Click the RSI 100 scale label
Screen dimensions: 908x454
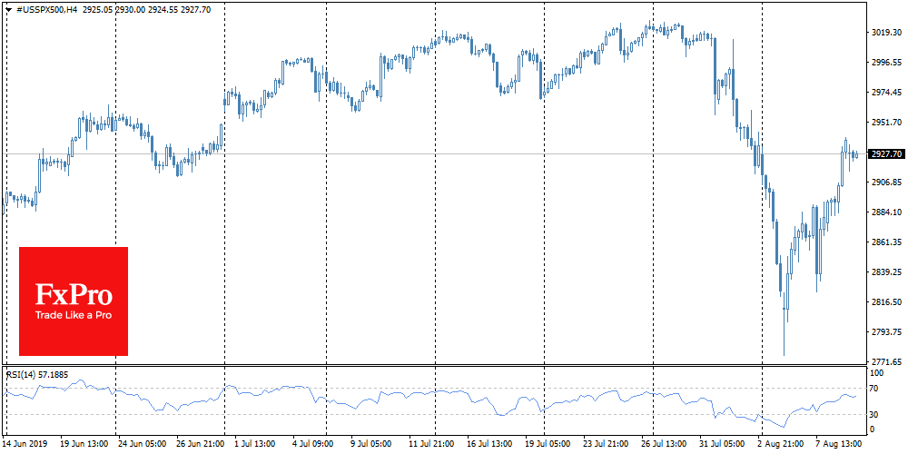coord(877,373)
